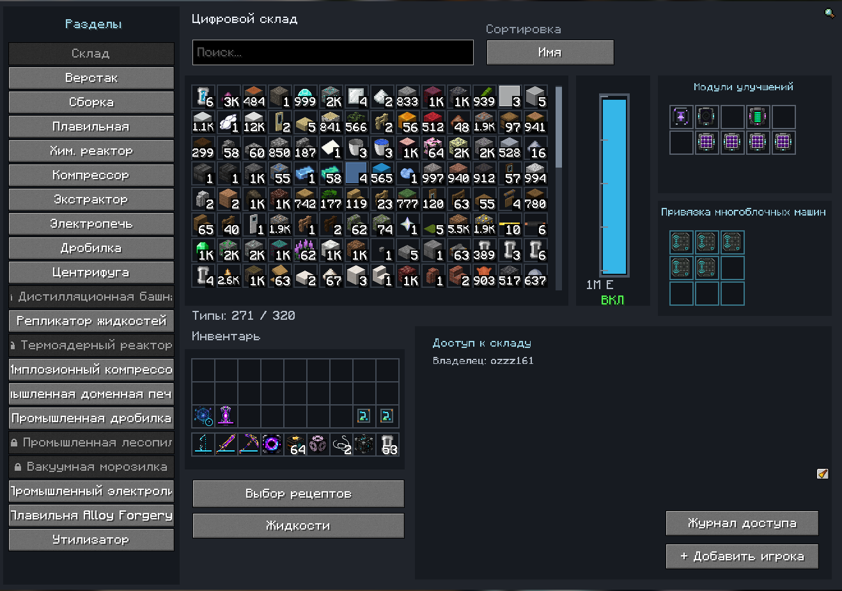This screenshot has width=842, height=591.
Task: Select the purple sword in the hotbar
Action: tap(226, 443)
